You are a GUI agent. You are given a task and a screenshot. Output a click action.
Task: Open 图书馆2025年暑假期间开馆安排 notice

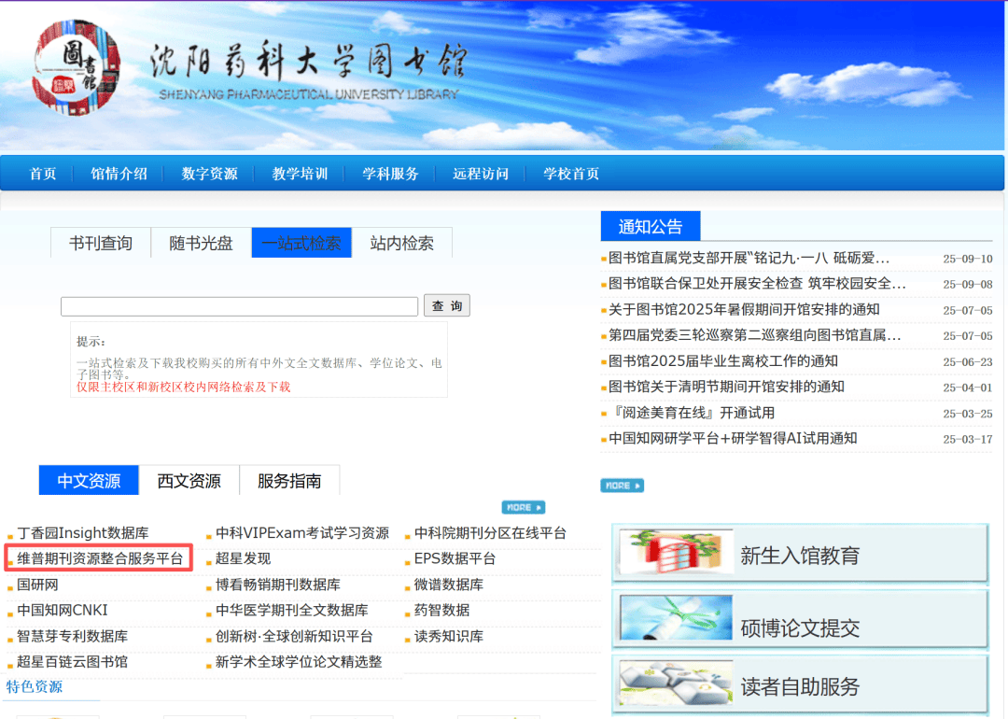744,310
